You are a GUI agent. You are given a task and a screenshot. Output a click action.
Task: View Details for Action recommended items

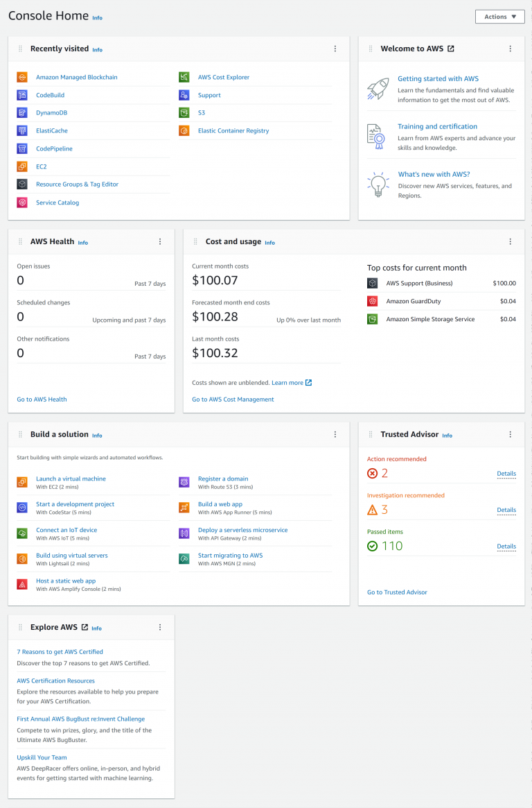(506, 474)
